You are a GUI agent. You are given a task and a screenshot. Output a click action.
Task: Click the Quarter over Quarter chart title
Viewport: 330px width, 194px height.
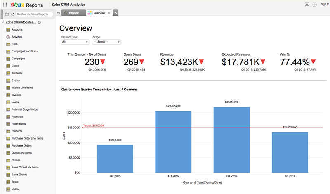[99, 90]
